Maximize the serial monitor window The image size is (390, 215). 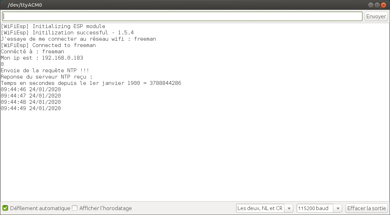point(377,5)
